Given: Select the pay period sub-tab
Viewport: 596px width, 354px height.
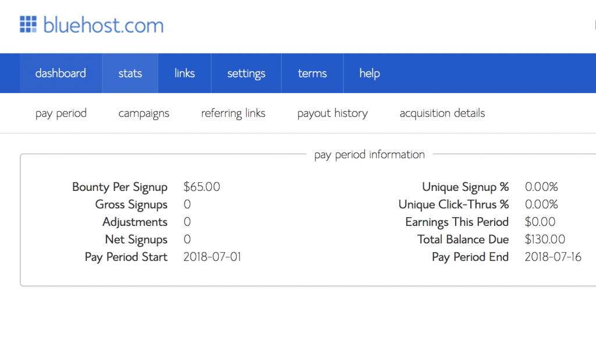Looking at the screenshot, I should 61,113.
